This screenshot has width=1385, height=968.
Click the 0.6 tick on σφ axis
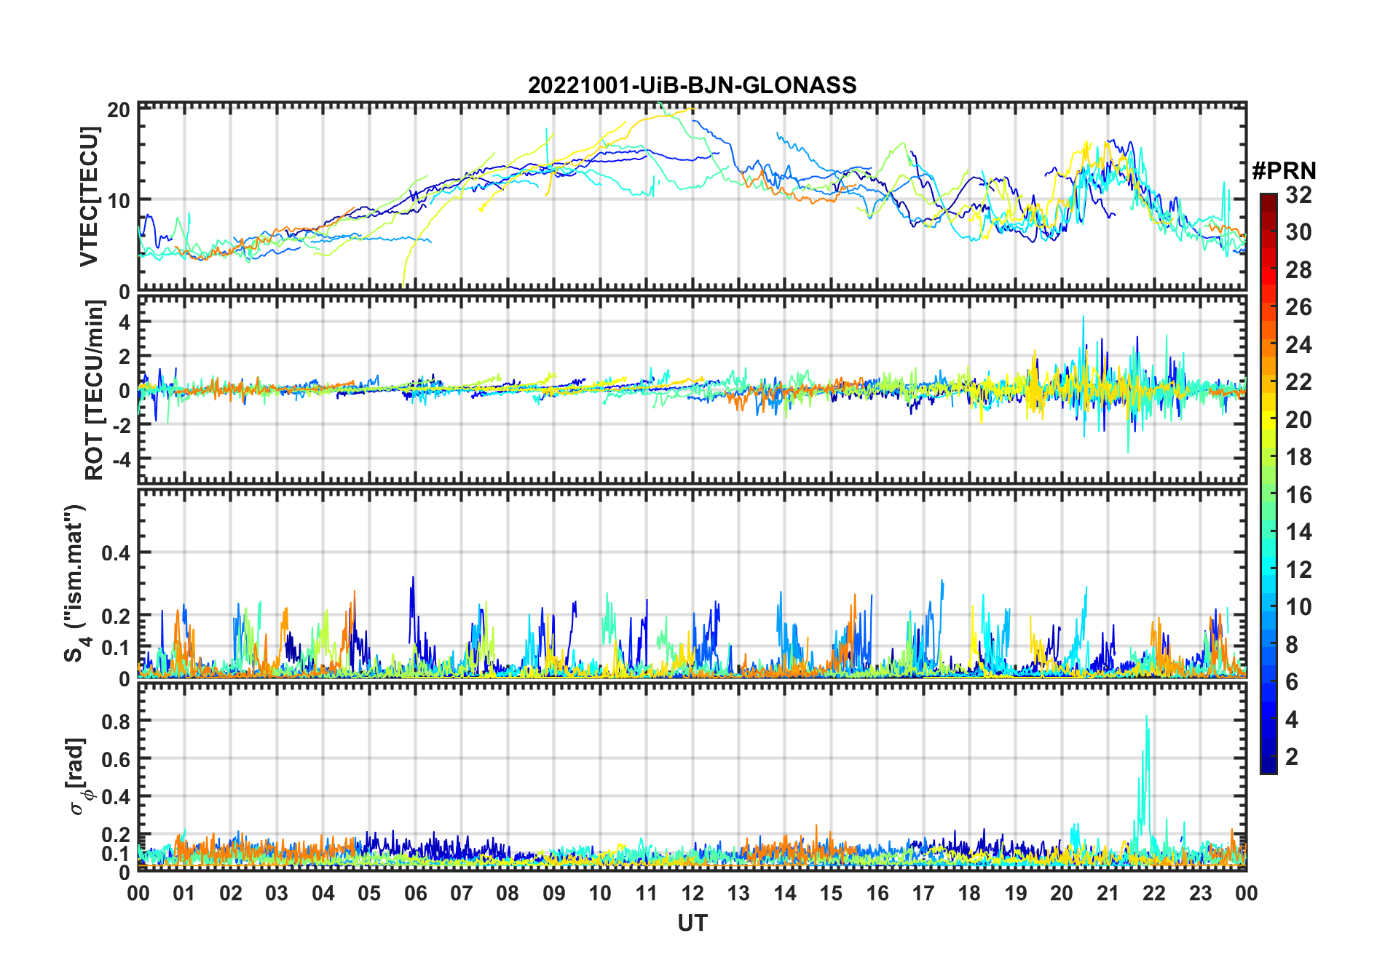coord(116,759)
